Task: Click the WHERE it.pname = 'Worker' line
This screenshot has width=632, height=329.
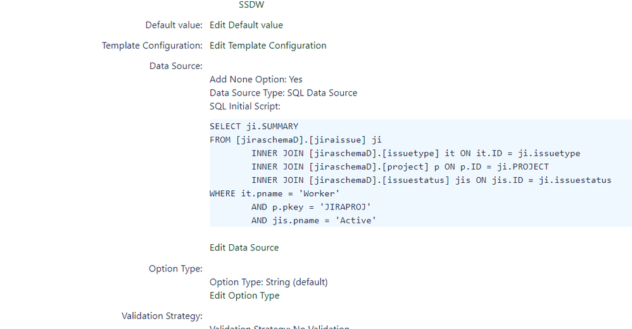Action: coord(274,194)
